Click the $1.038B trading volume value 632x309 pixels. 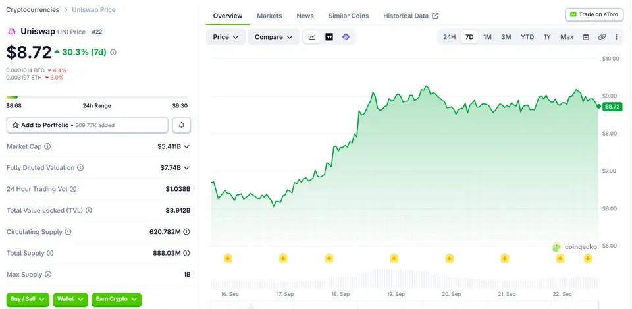[x=178, y=189]
